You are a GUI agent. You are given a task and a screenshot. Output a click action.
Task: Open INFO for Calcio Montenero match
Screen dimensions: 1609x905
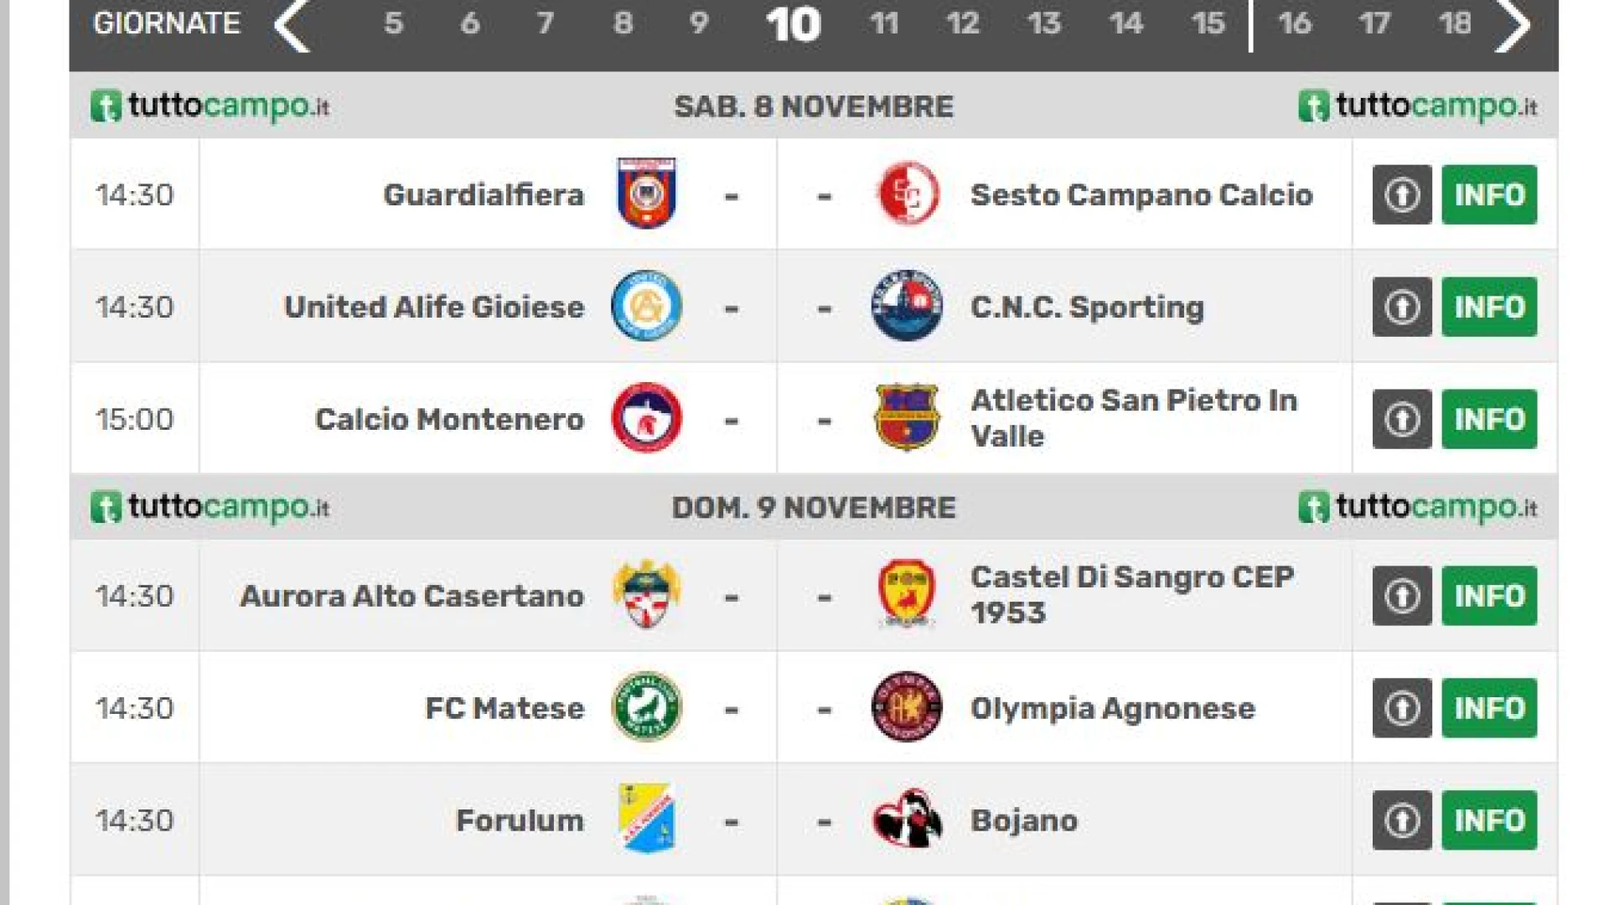[x=1489, y=418]
